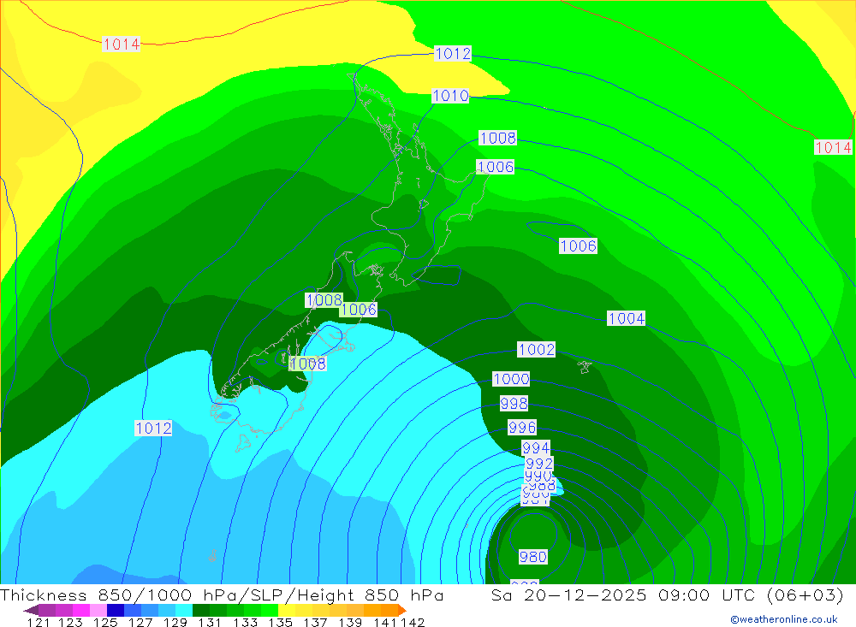Click the 980 low-pressure centre label
856x627 pixels.
pyautogui.click(x=532, y=557)
